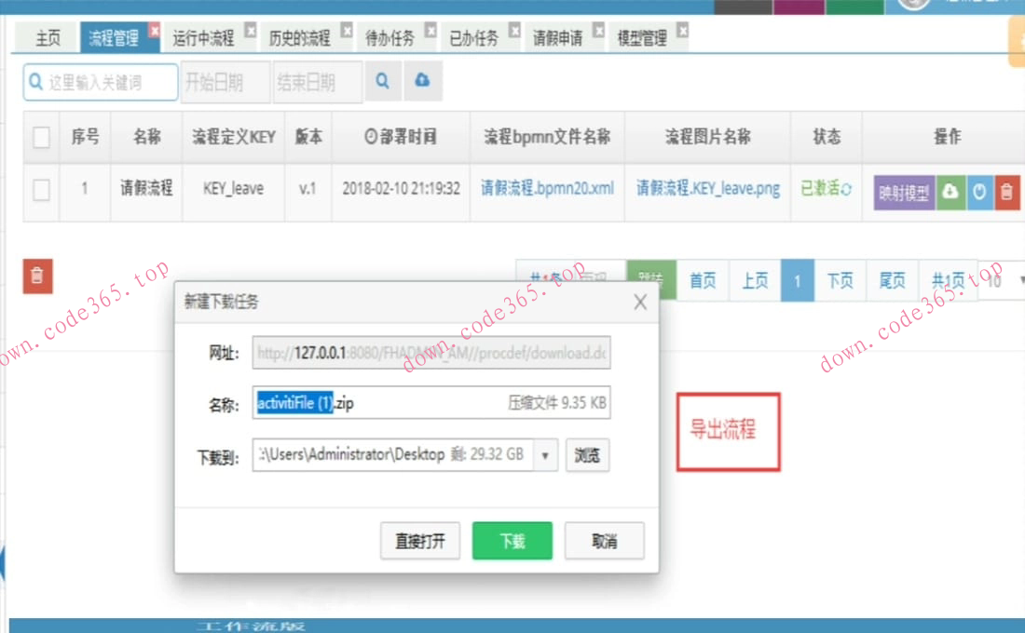The image size is (1025, 633).
Task: Open the 请假流程.bpmn20.xml file link
Action: pos(547,187)
